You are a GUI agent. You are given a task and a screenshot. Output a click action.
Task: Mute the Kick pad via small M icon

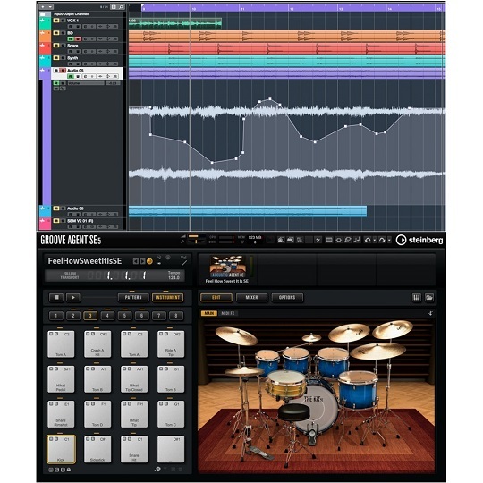pos(51,439)
